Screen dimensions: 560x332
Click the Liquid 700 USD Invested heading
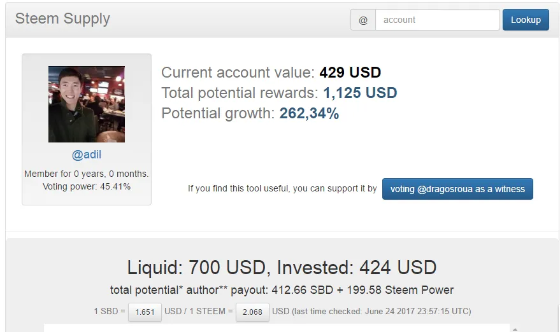click(282, 267)
